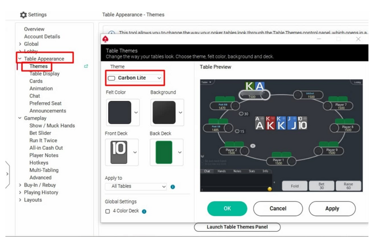Open the Table menu in preview corner
Image resolution: width=371 pixels, height=243 pixels.
click(x=207, y=82)
